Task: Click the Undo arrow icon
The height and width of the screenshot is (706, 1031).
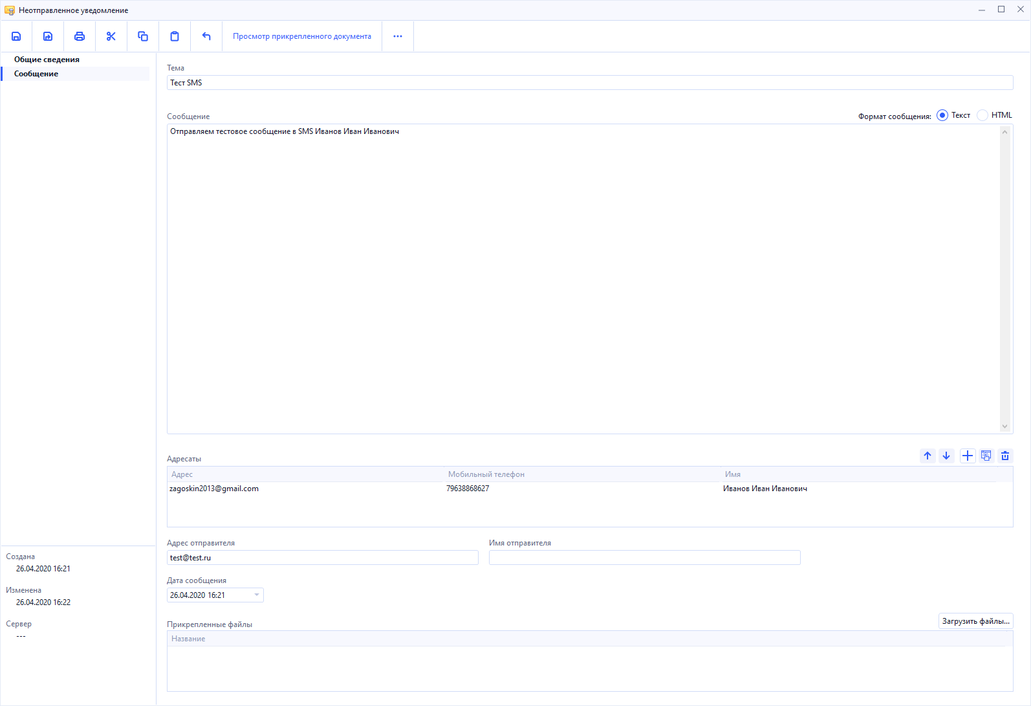Action: pyautogui.click(x=206, y=36)
